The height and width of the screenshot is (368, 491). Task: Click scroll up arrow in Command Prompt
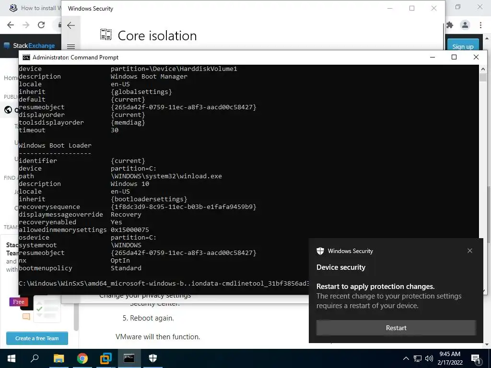[x=482, y=69]
